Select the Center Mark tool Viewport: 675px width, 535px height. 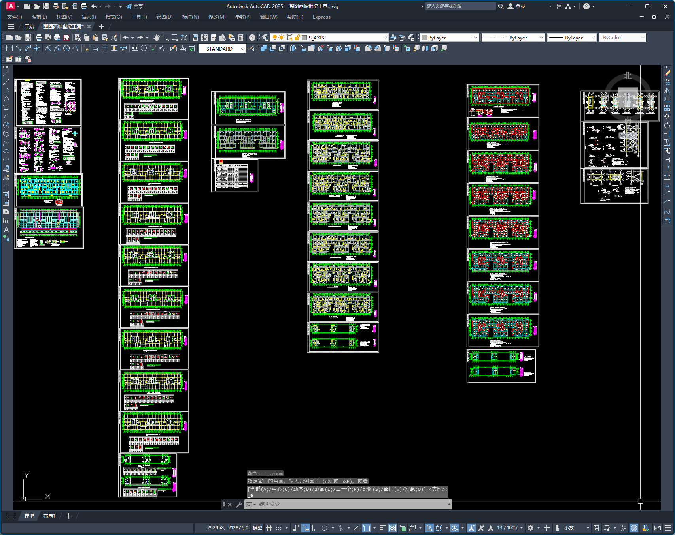pos(144,48)
